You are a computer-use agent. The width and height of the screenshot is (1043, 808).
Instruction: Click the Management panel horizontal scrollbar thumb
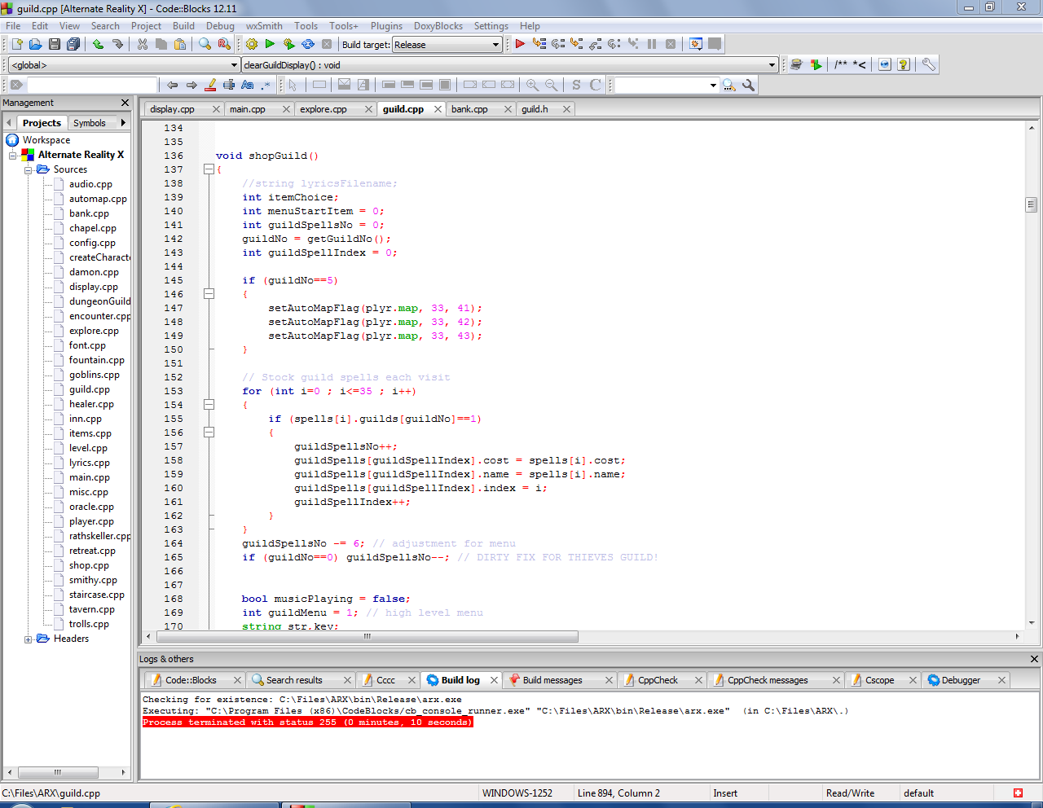[58, 772]
